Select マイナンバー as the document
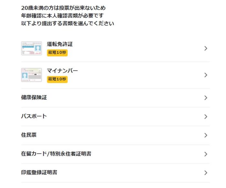The height and width of the screenshot is (188, 226). (x=115, y=75)
